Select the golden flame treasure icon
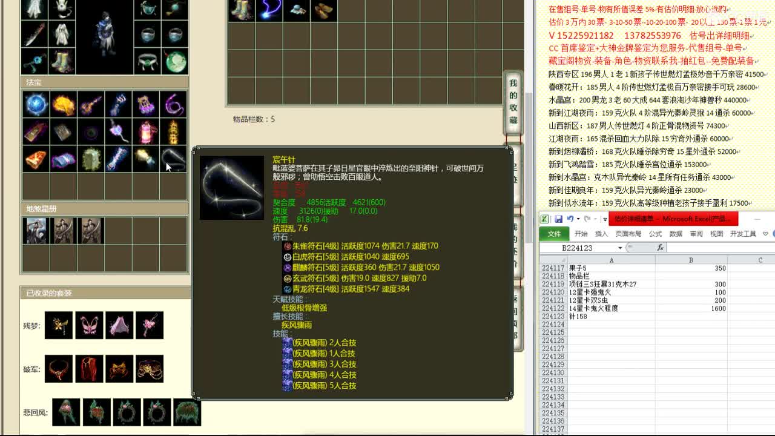 point(64,104)
